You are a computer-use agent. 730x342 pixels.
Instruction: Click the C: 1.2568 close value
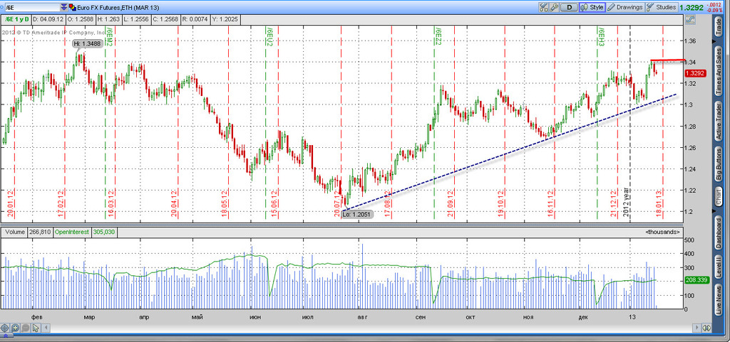point(167,19)
